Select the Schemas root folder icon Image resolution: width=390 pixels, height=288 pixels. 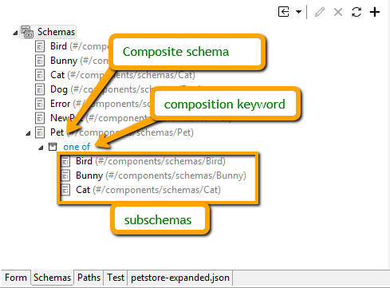pos(27,32)
